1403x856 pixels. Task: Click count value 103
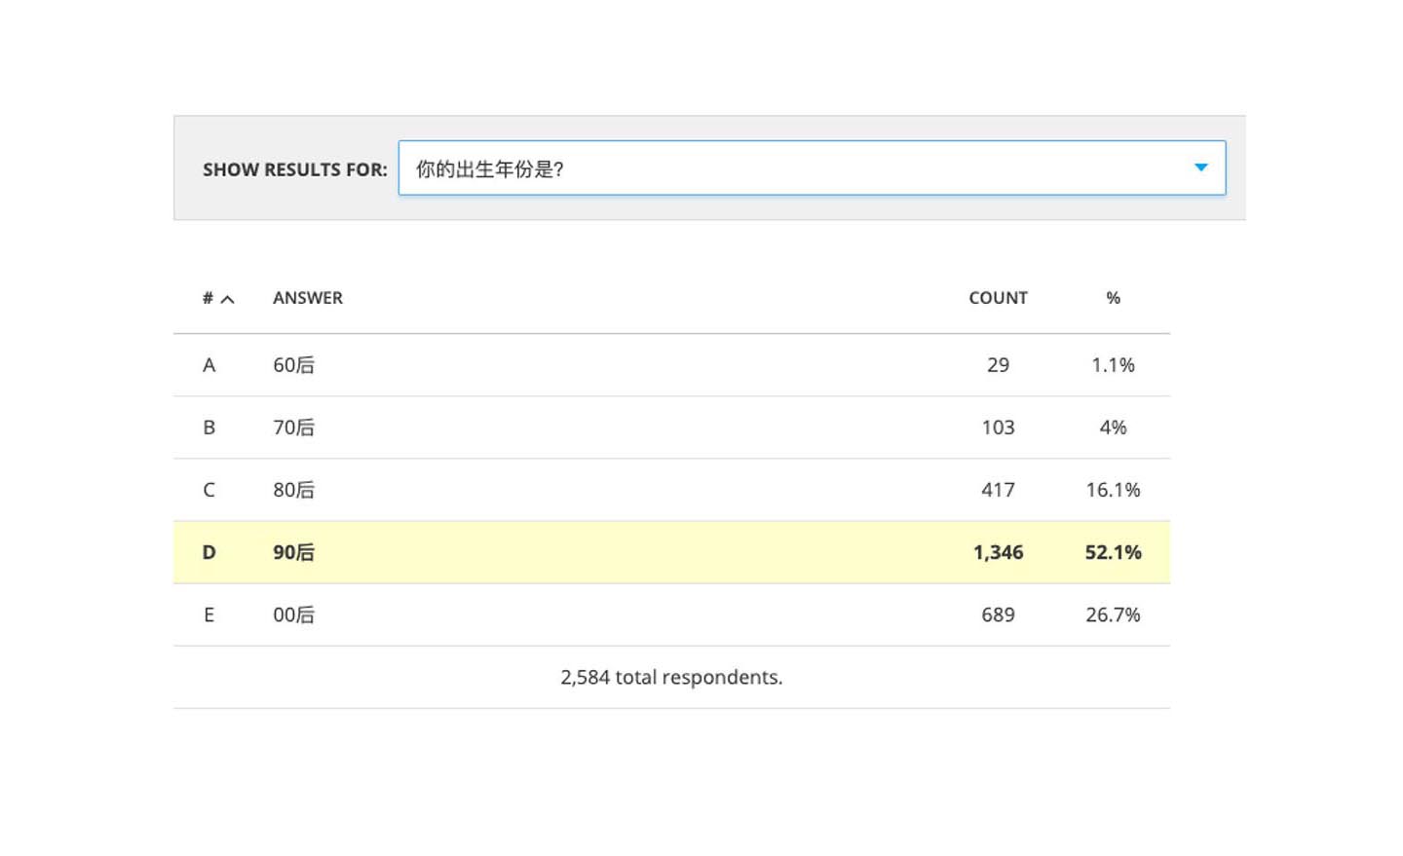tap(998, 428)
